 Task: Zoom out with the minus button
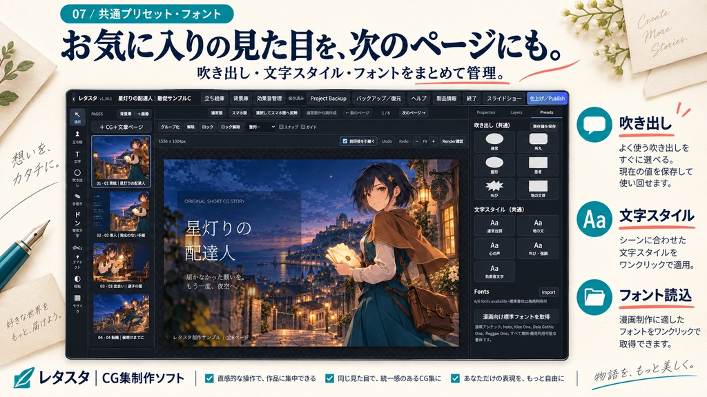pyautogui.click(x=416, y=141)
